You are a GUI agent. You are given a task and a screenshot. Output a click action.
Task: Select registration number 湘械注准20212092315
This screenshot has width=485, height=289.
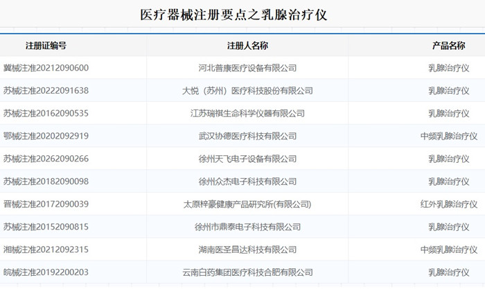click(46, 249)
